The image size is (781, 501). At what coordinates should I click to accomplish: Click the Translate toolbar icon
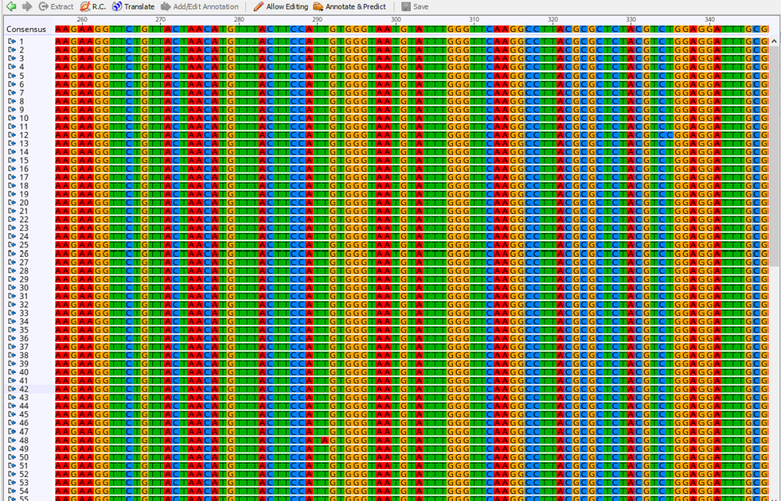point(133,6)
